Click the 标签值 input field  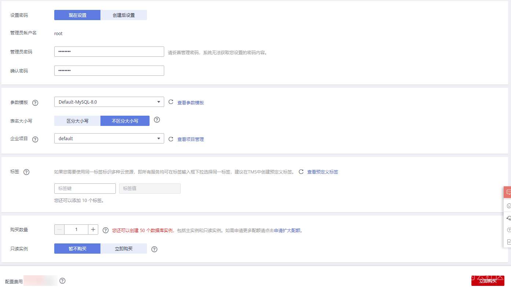[x=150, y=189]
